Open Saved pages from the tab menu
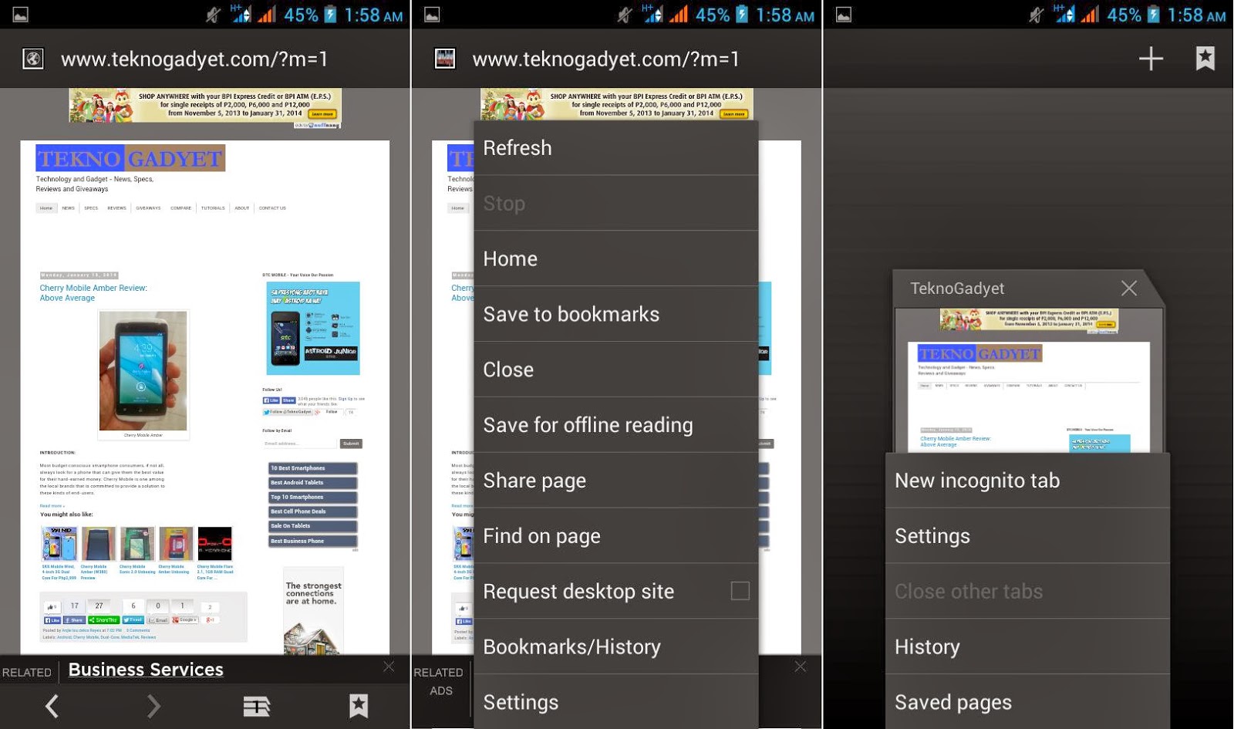Viewport: 1234px width, 729px height. 1027,702
